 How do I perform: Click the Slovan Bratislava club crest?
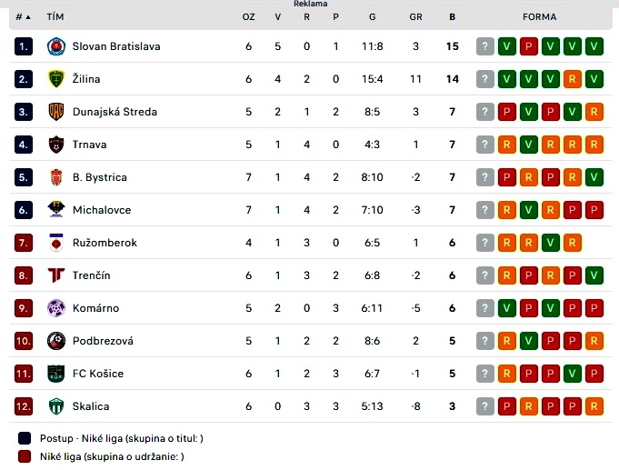click(56, 46)
